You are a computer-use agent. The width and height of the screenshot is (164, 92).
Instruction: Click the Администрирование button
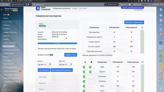(18, 5)
